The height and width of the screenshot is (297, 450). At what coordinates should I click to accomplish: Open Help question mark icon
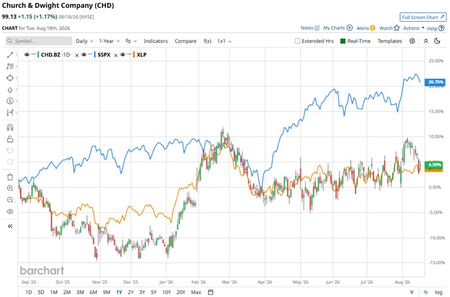pyautogui.click(x=441, y=28)
